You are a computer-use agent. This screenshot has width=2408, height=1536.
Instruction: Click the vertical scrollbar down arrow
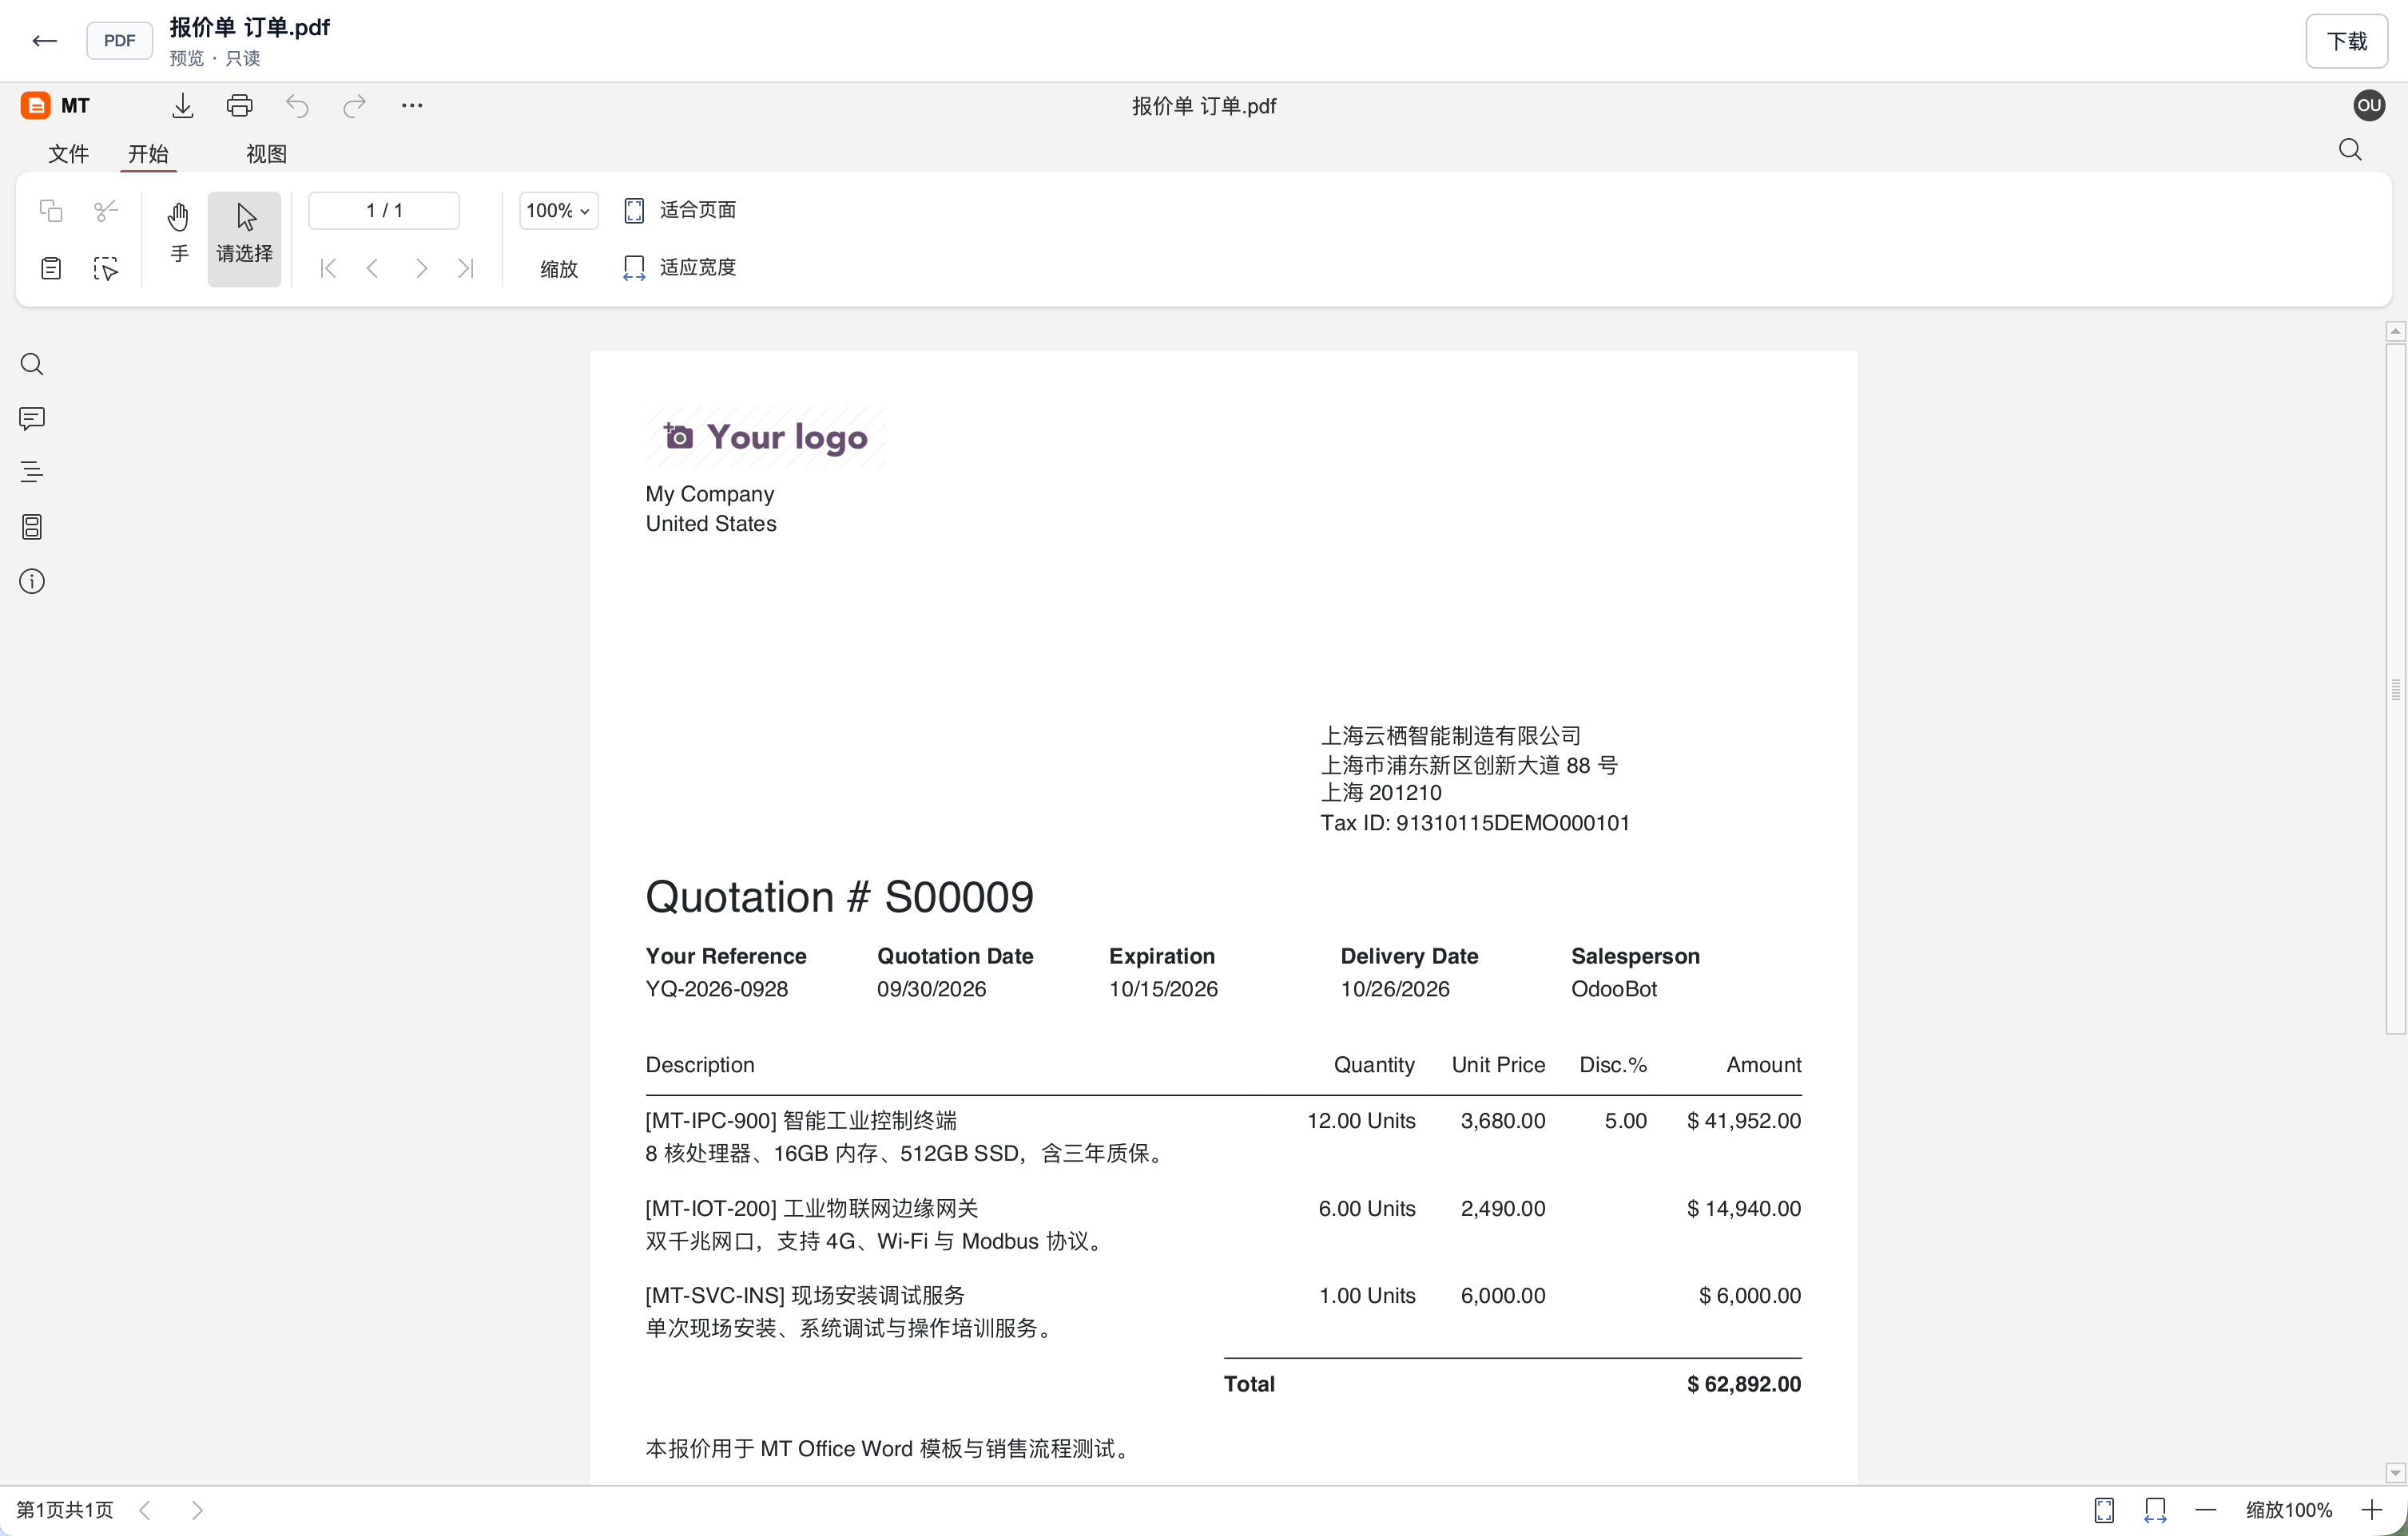click(x=2395, y=1472)
